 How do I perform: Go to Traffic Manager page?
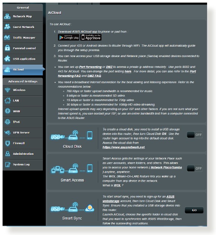(x=23, y=38)
